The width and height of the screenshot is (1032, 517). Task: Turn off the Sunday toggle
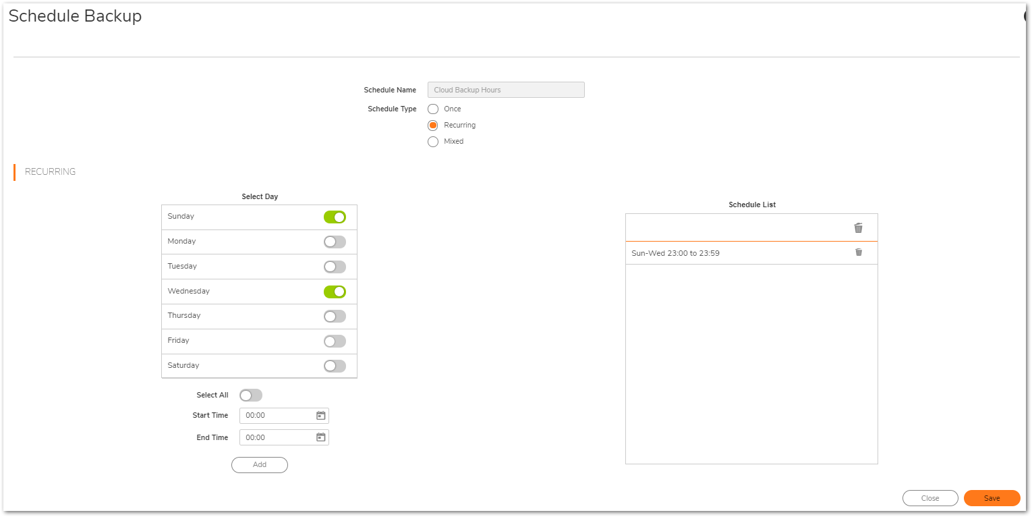point(335,217)
